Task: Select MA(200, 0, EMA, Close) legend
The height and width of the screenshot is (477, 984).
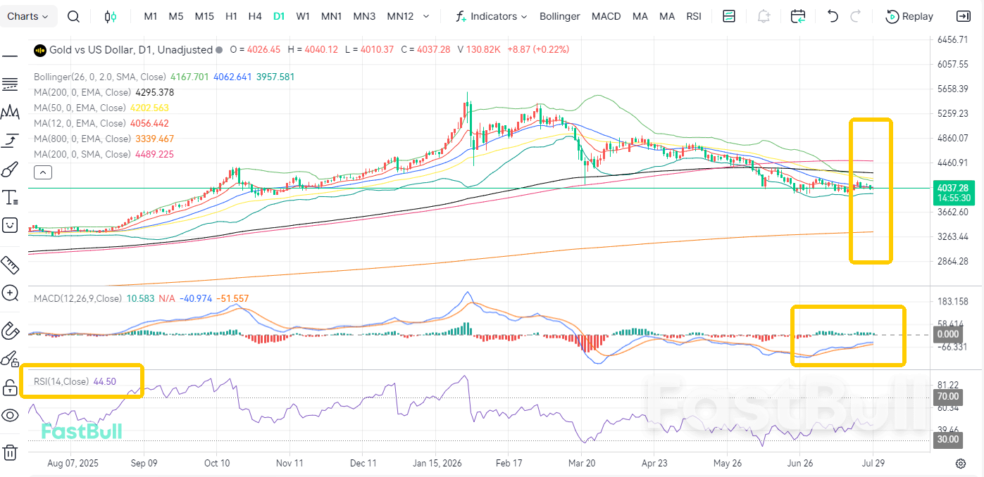Action: pyautogui.click(x=82, y=92)
